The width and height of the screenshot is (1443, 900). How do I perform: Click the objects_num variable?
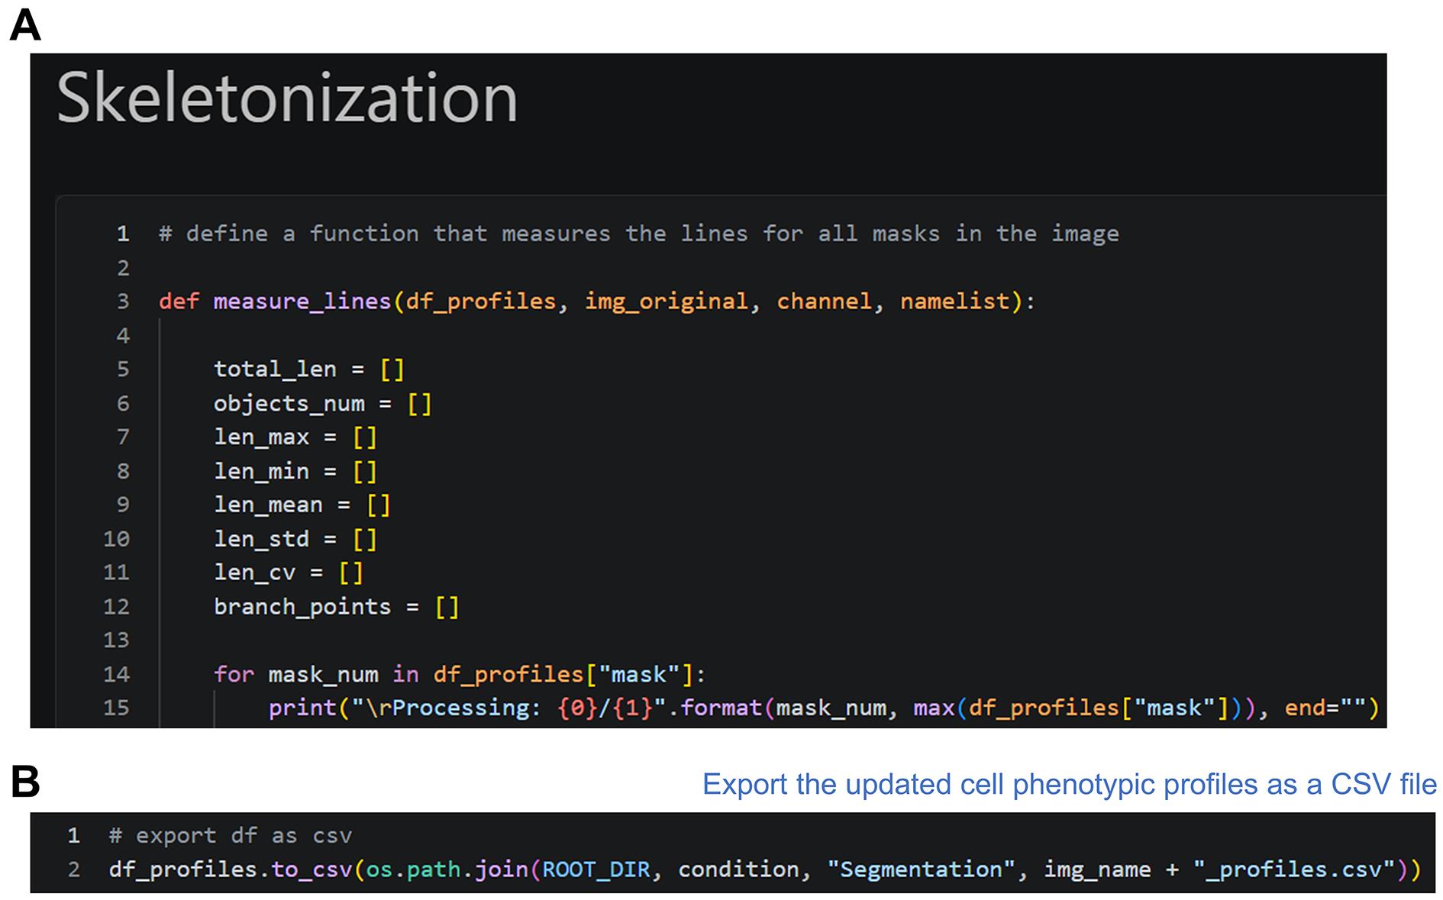click(x=289, y=403)
